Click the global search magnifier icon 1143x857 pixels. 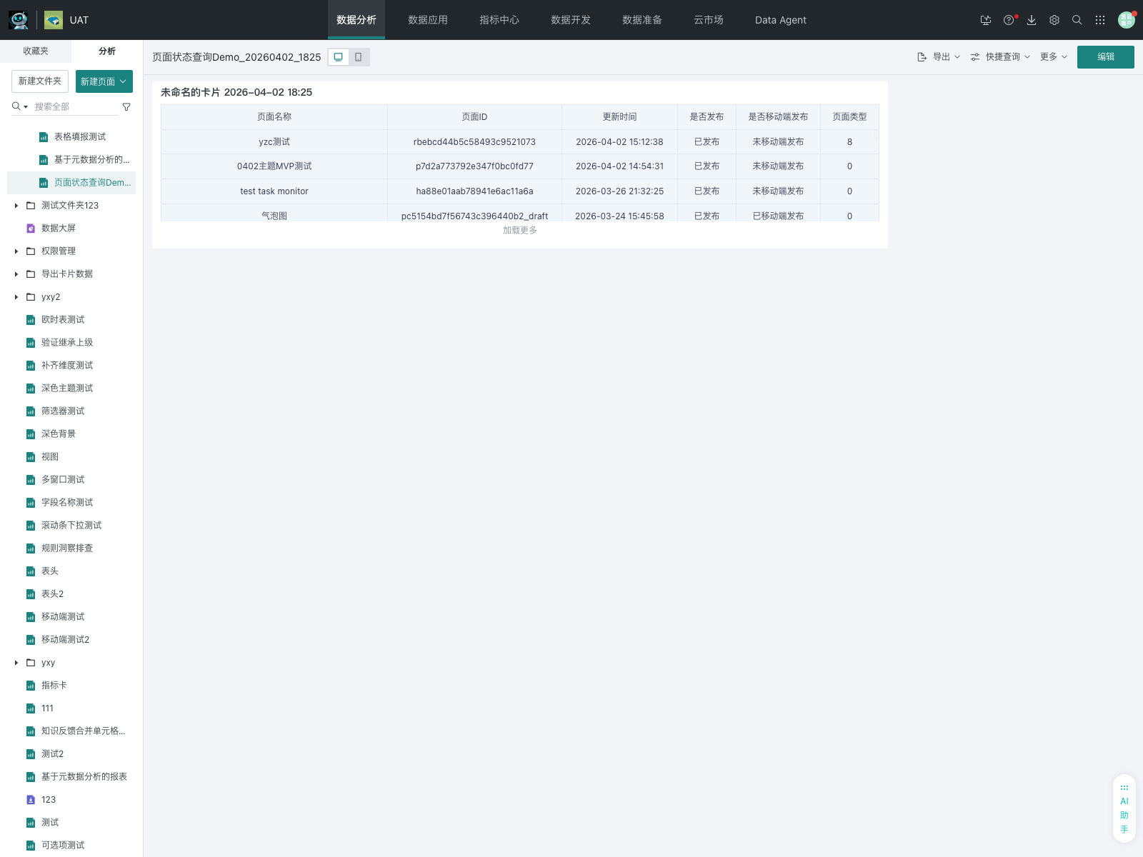pos(1077,20)
